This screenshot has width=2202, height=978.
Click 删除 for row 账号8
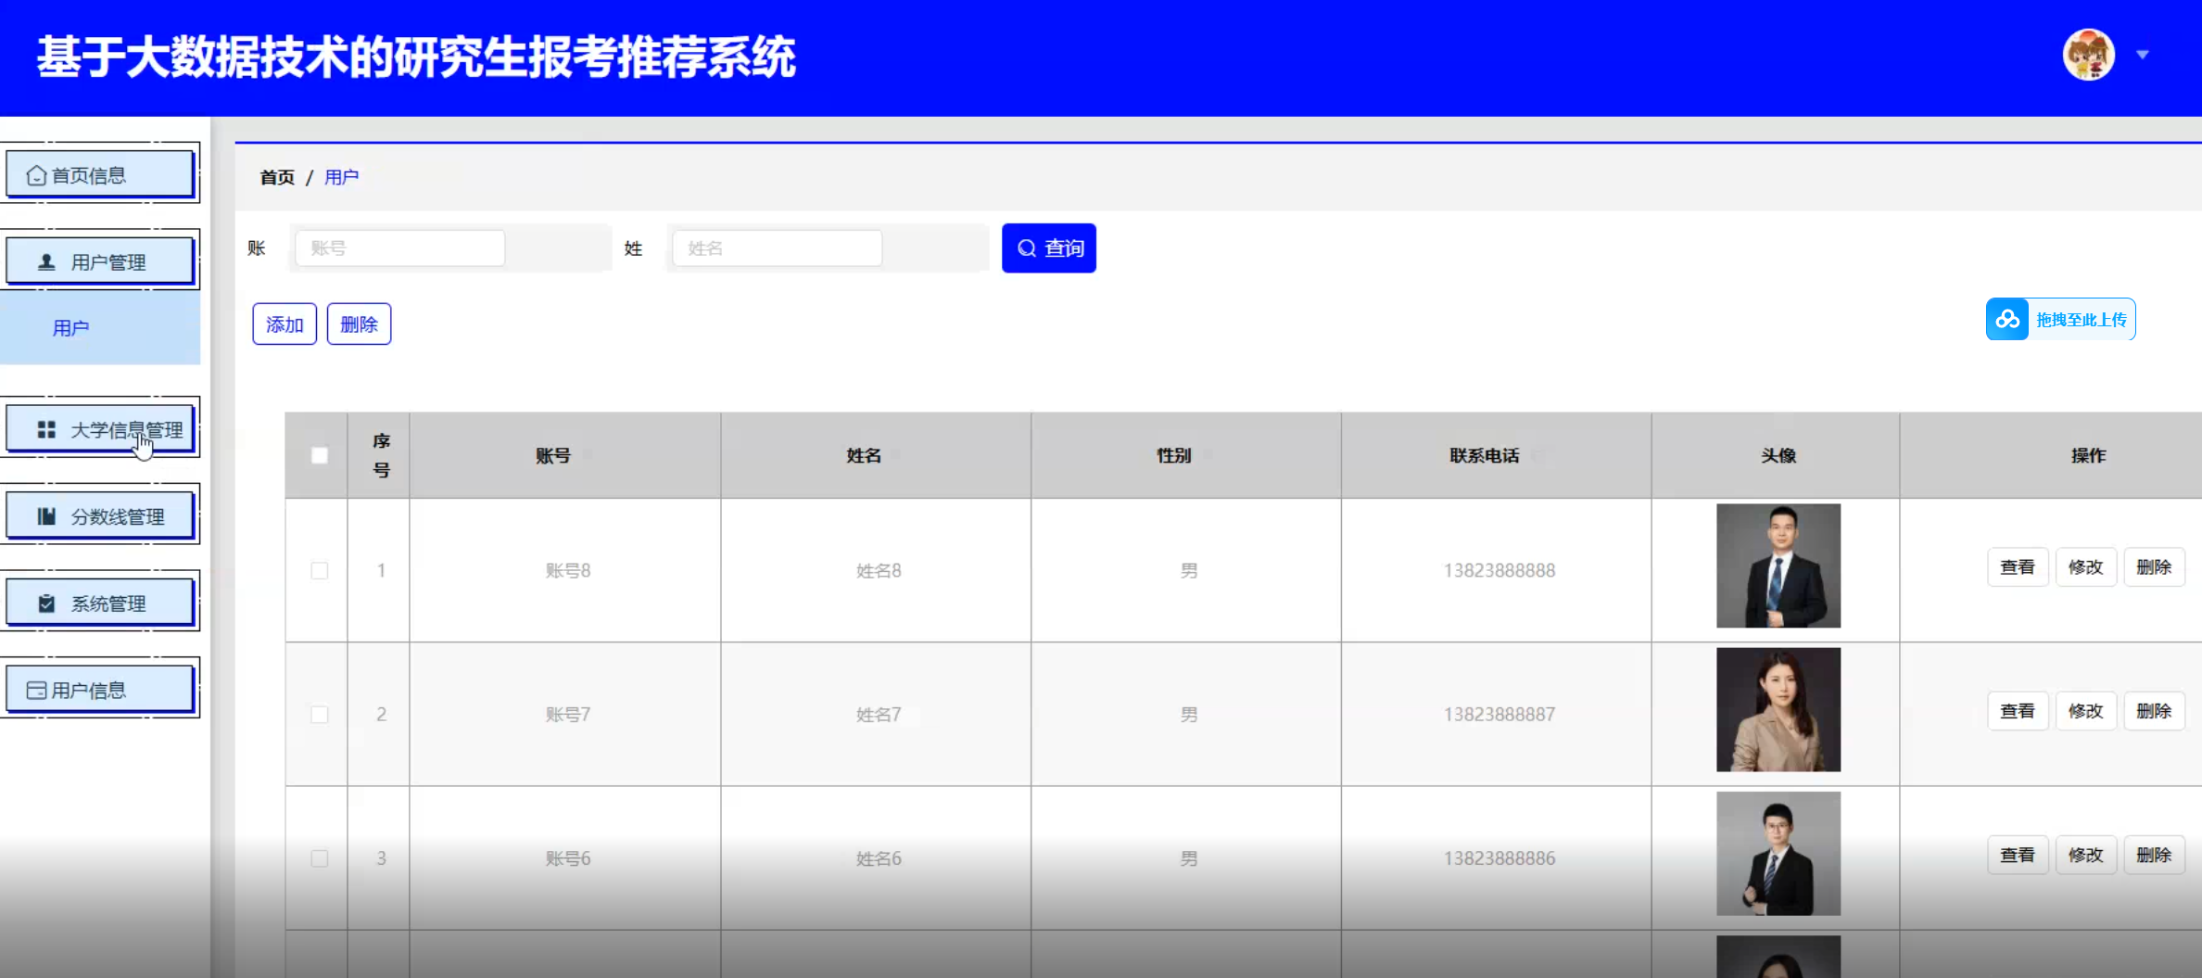coord(2154,567)
